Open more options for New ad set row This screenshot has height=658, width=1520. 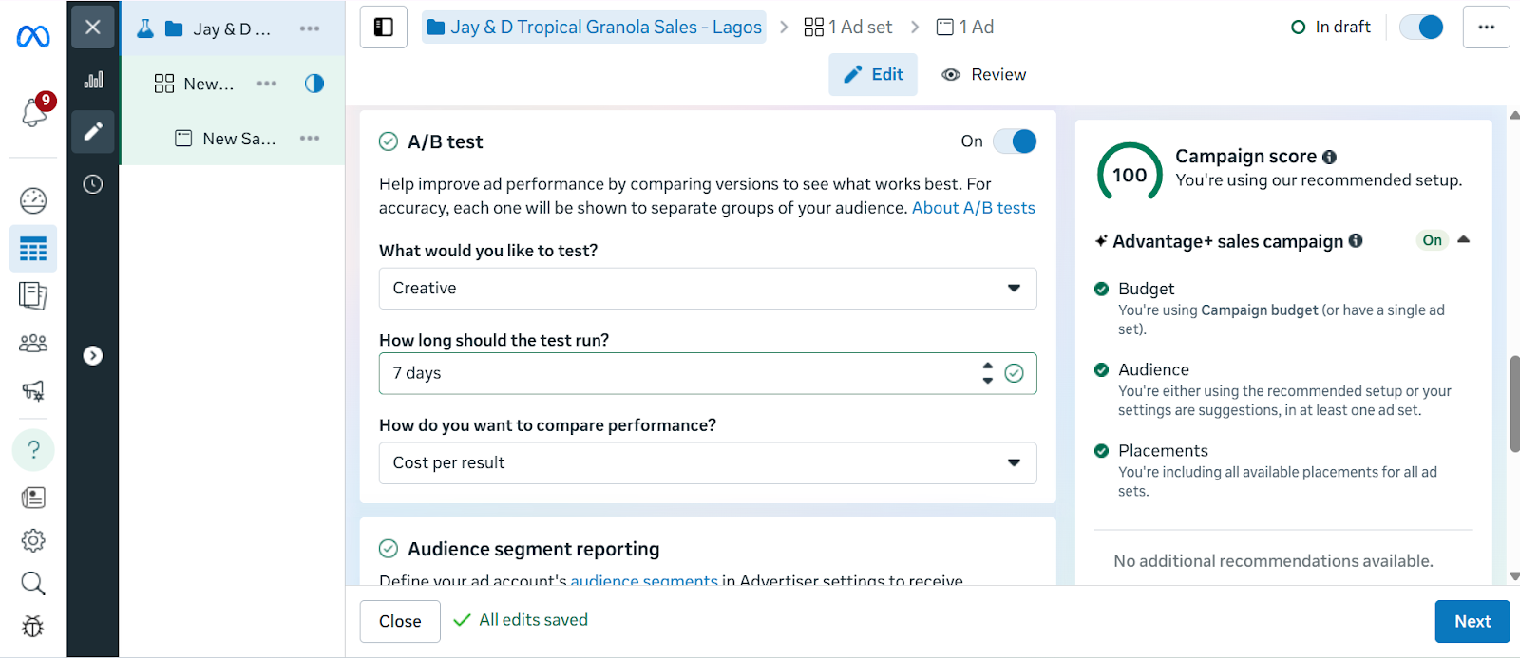267,84
